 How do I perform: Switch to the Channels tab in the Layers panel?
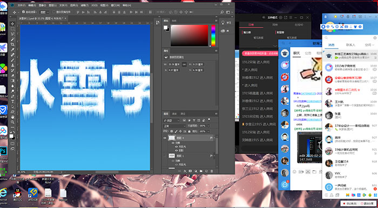(x=174, y=114)
